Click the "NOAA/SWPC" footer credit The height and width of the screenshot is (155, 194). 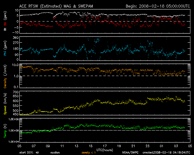click(x=130, y=153)
